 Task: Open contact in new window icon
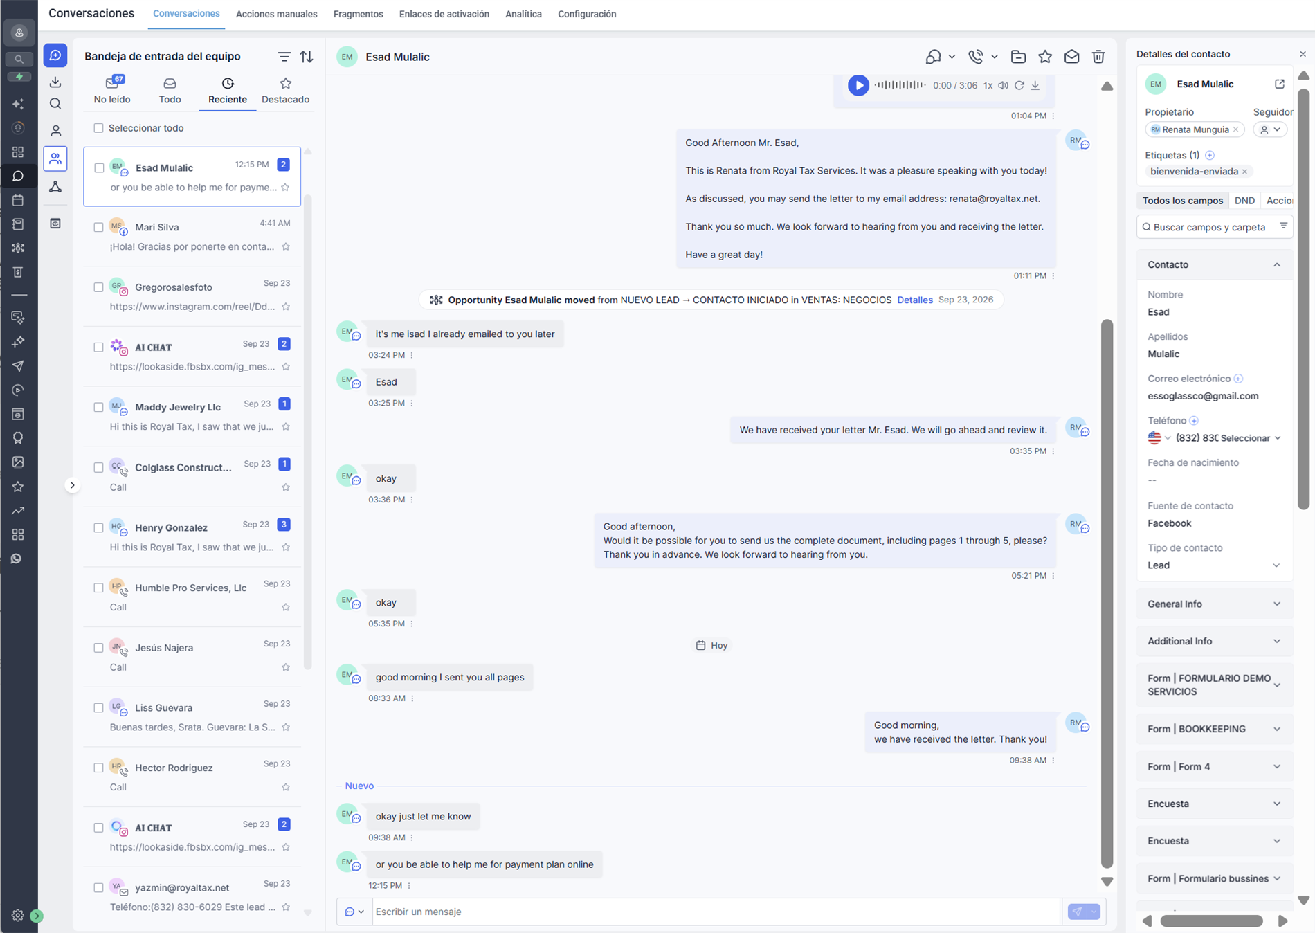click(x=1280, y=84)
